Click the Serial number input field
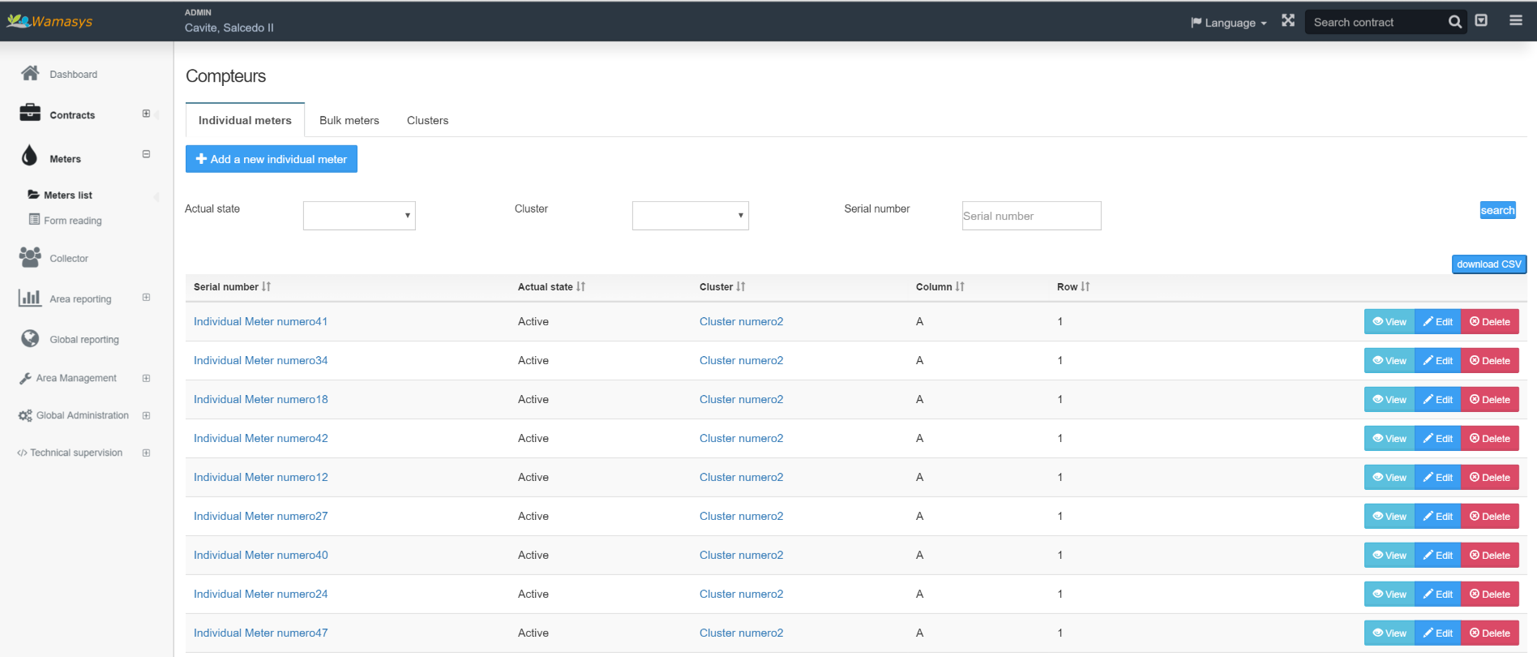 coord(1031,216)
